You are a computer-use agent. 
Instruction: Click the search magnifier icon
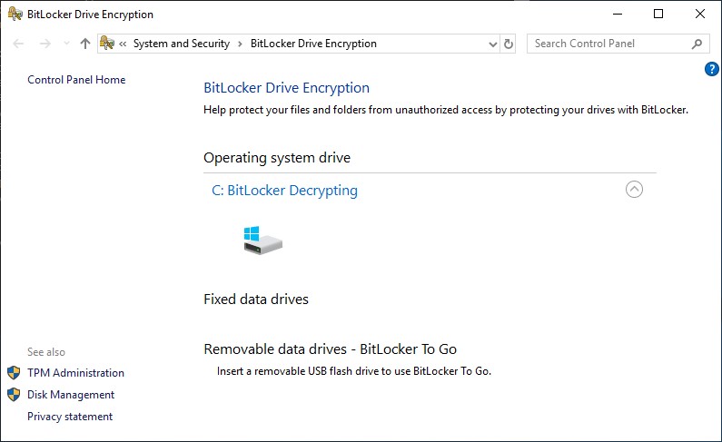point(697,44)
